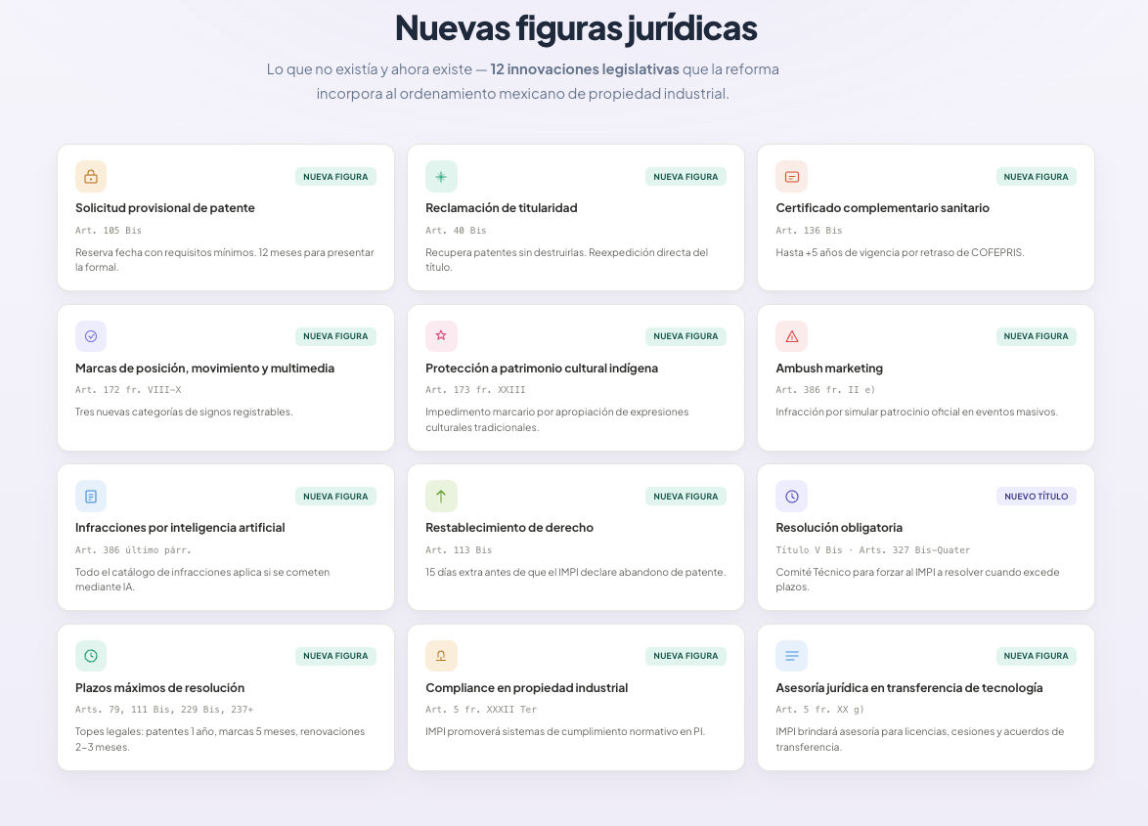This screenshot has height=826, width=1148.
Task: Click description about apropiación de expresiones culturales tradicionales
Action: click(557, 420)
